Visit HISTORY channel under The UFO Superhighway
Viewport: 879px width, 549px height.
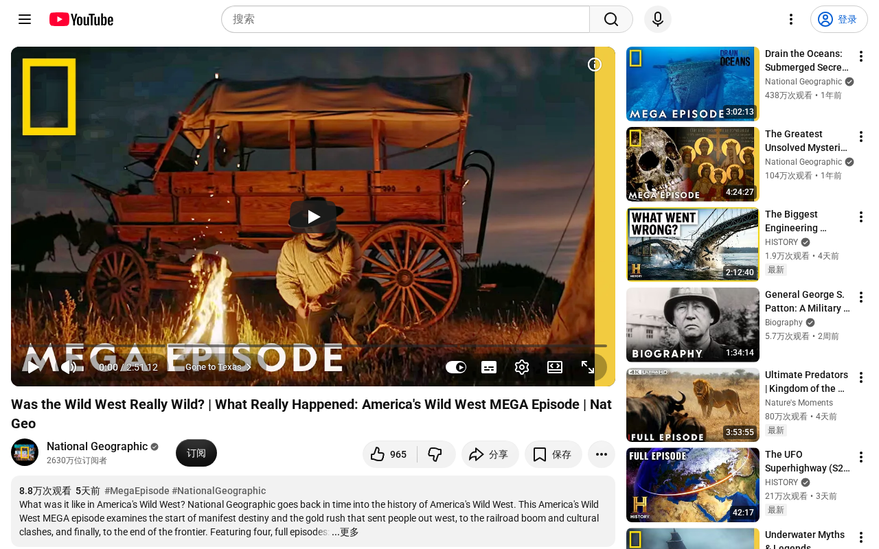(781, 482)
